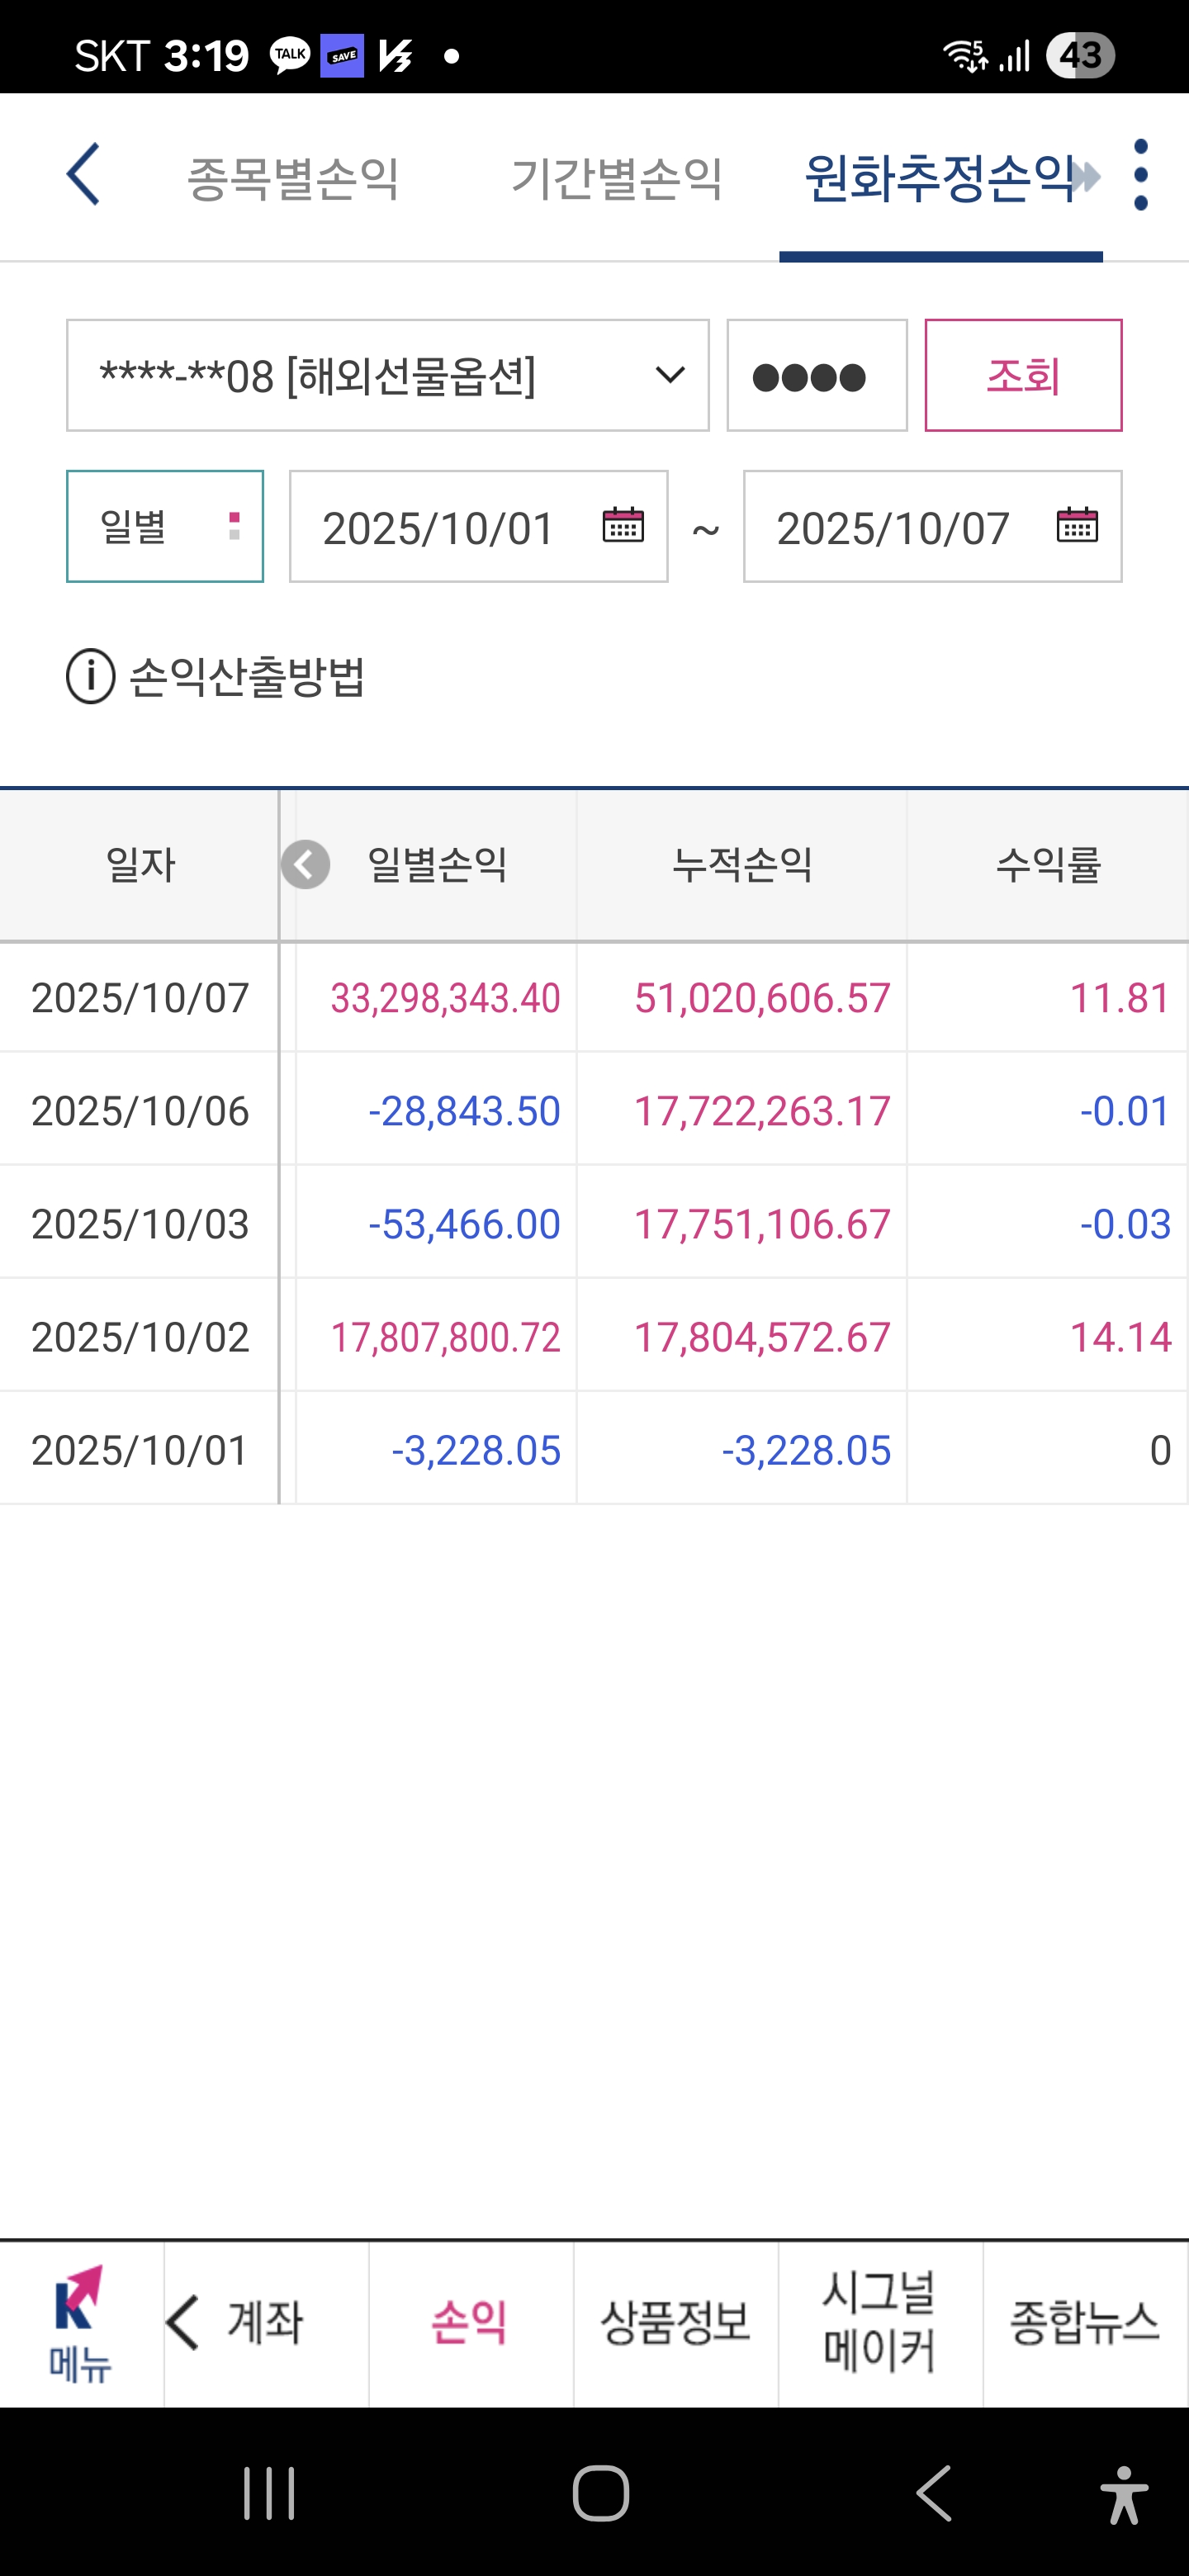Screen dimensions: 1189x2576
Task: Open the three-dot more options menu
Action: pyautogui.click(x=1141, y=175)
